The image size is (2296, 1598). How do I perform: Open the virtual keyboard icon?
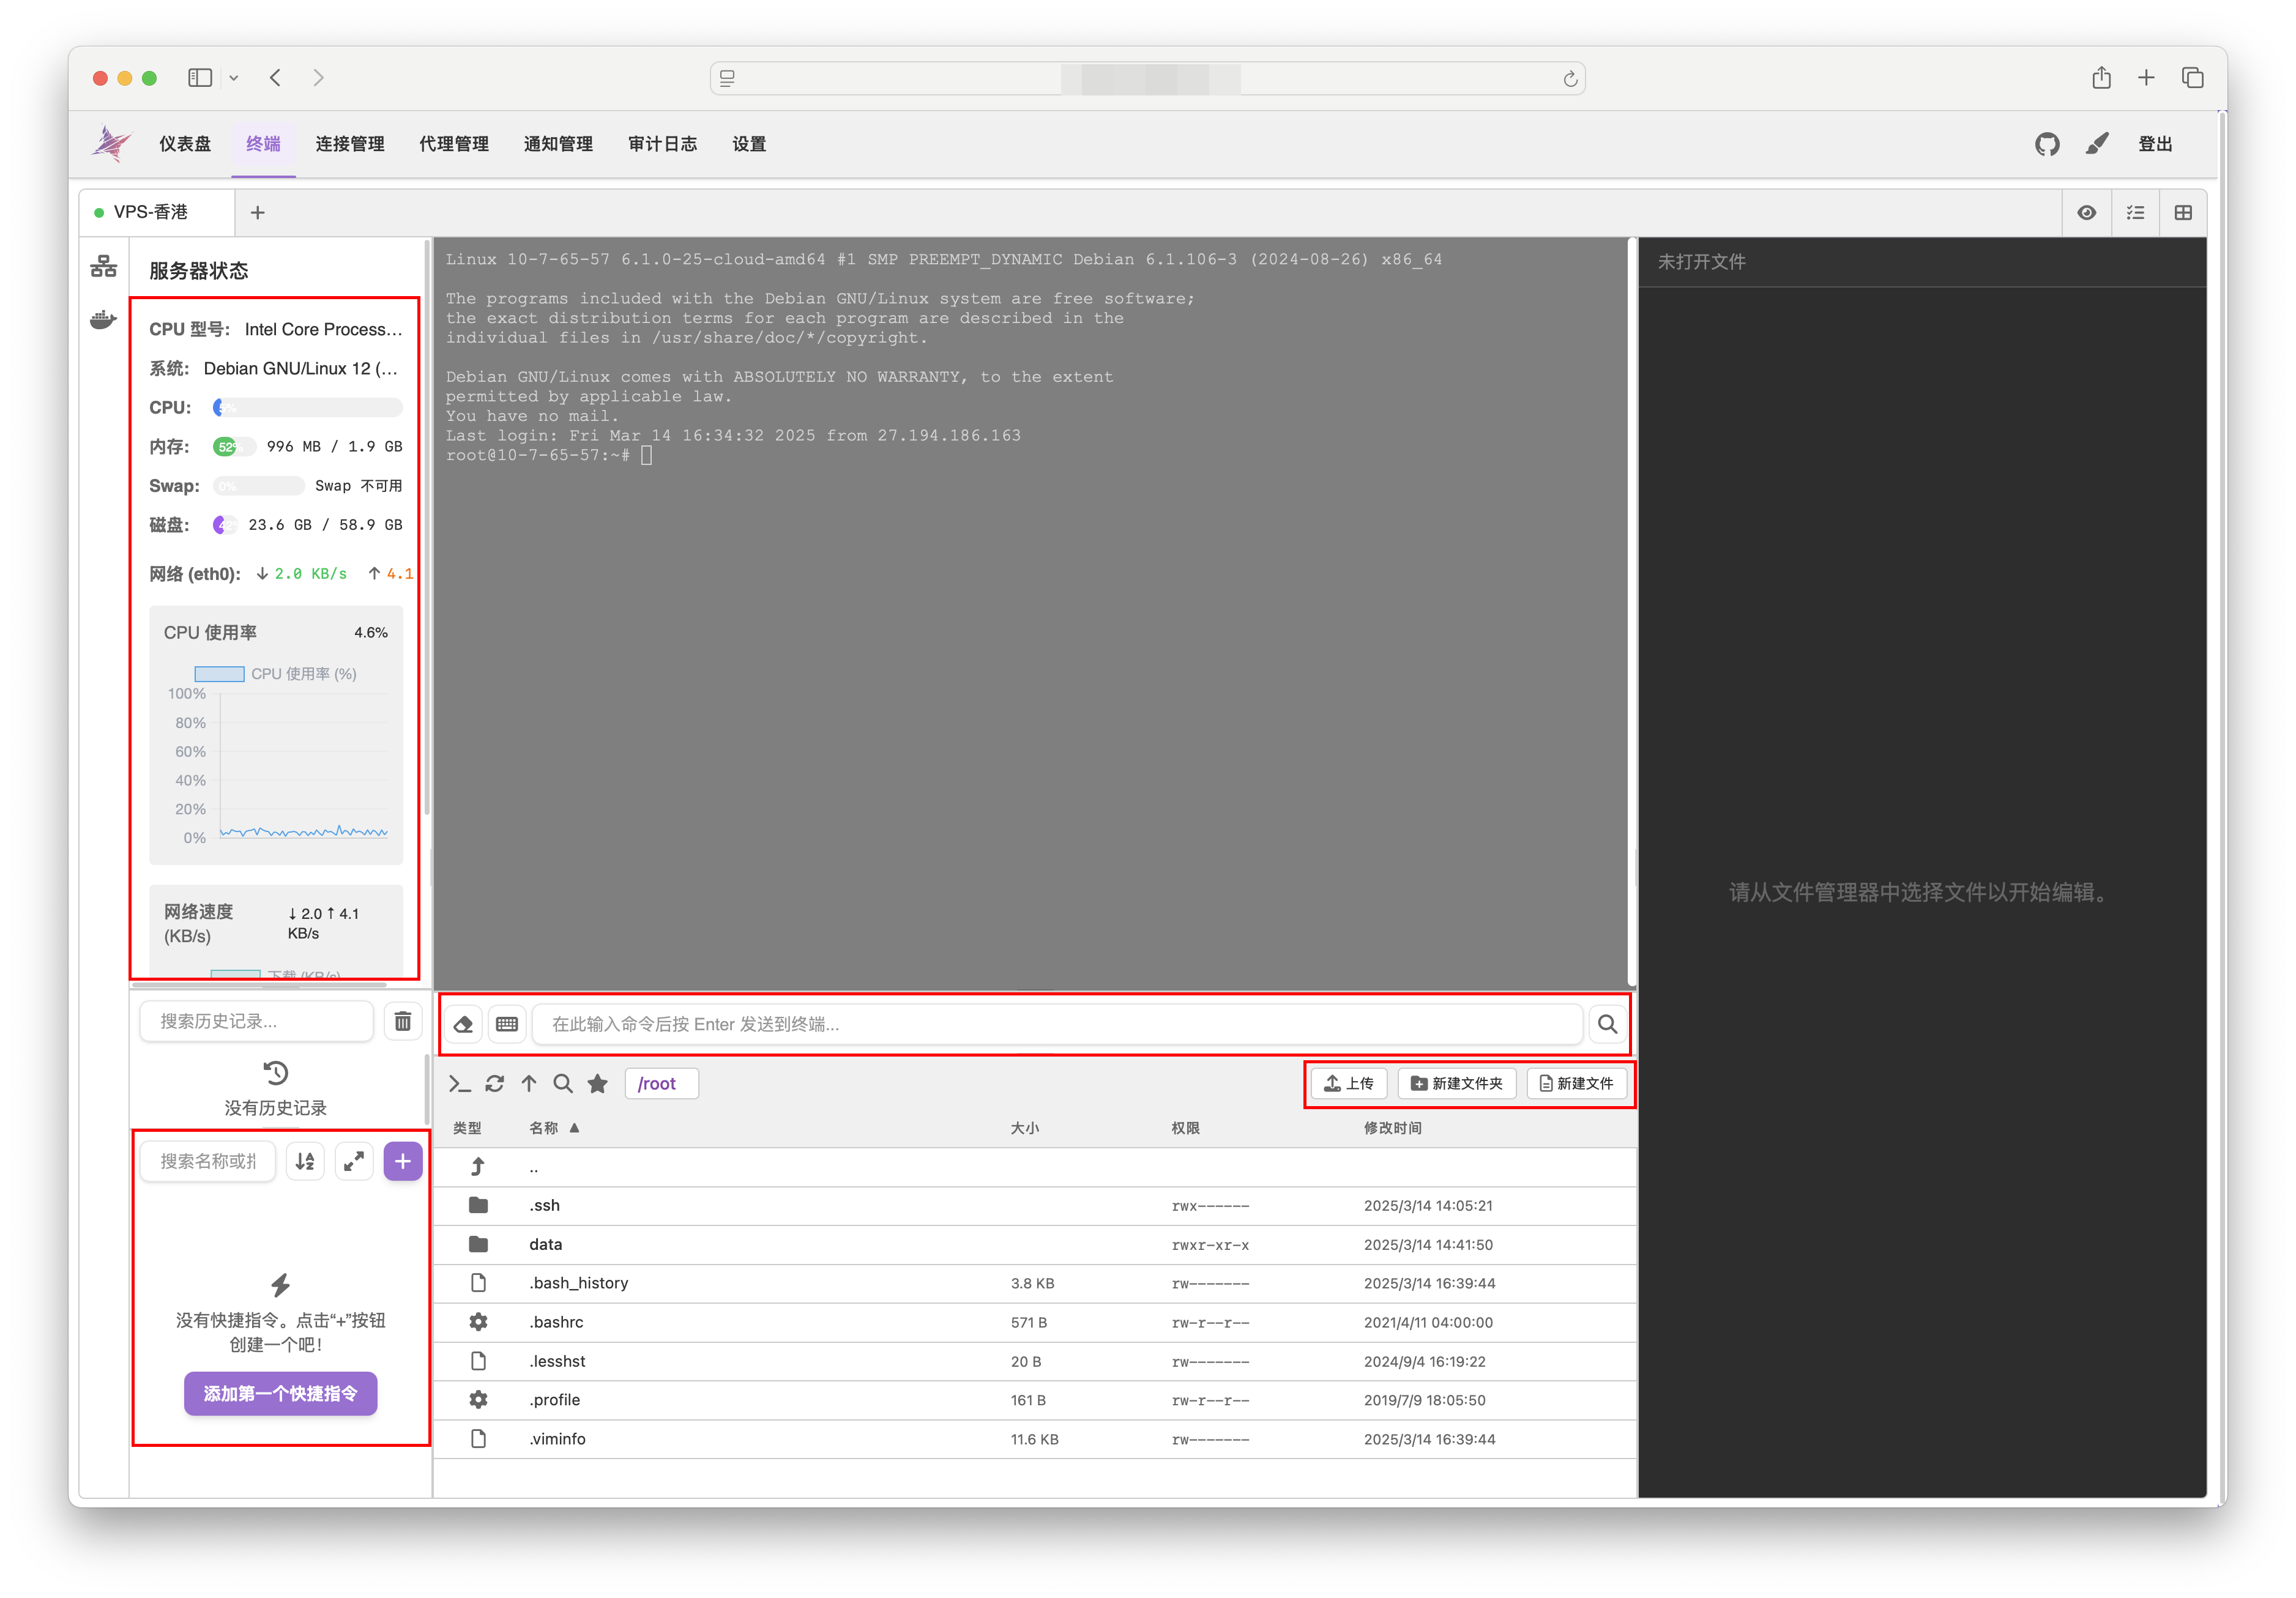coord(507,1024)
